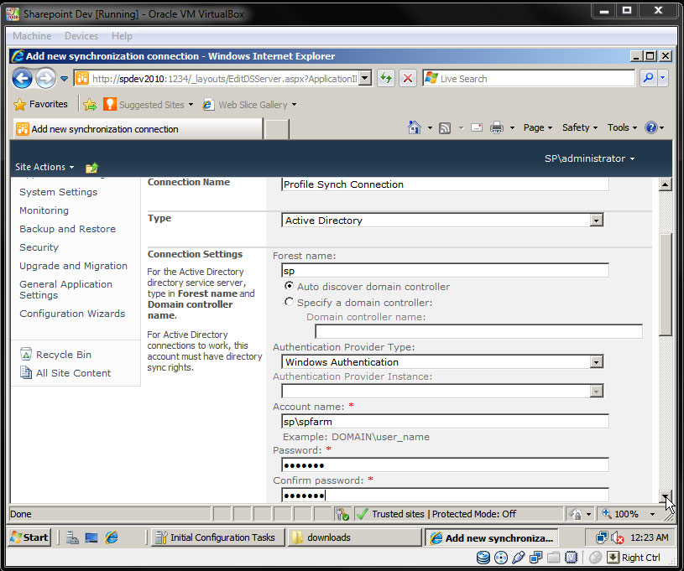Open the SP\administrator user menu
This screenshot has height=571, width=684.
tap(589, 158)
